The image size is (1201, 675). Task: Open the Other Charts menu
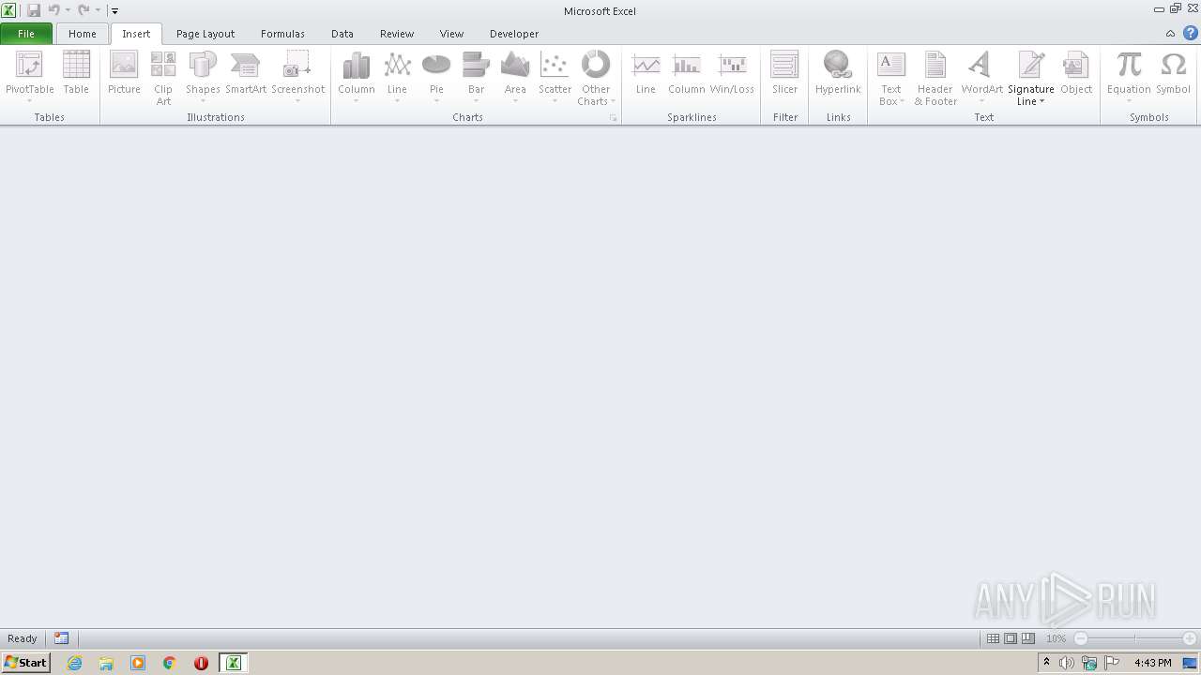pos(596,78)
